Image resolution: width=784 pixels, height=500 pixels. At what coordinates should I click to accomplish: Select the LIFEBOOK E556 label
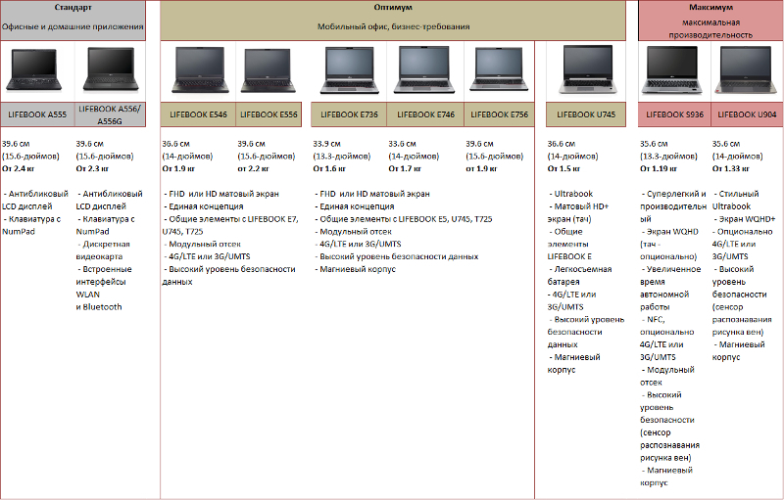pos(269,114)
